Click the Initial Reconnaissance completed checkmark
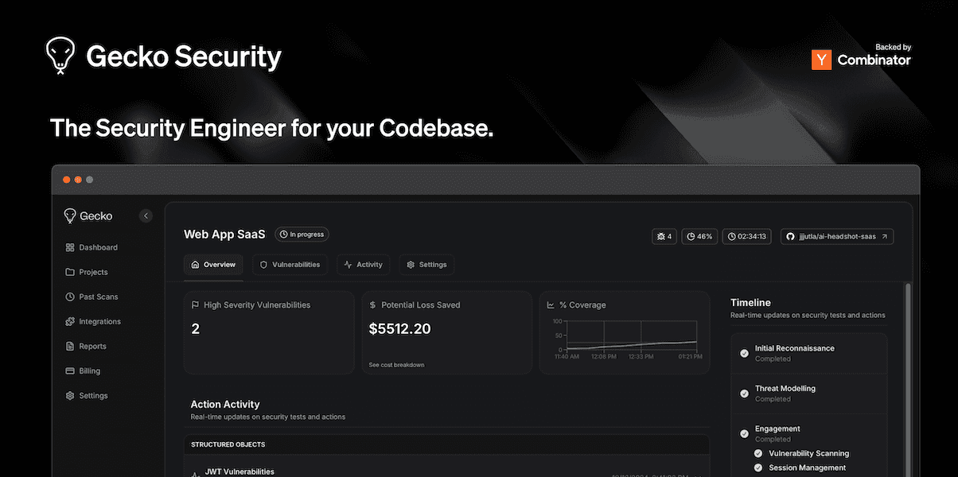958x477 pixels. 744,353
